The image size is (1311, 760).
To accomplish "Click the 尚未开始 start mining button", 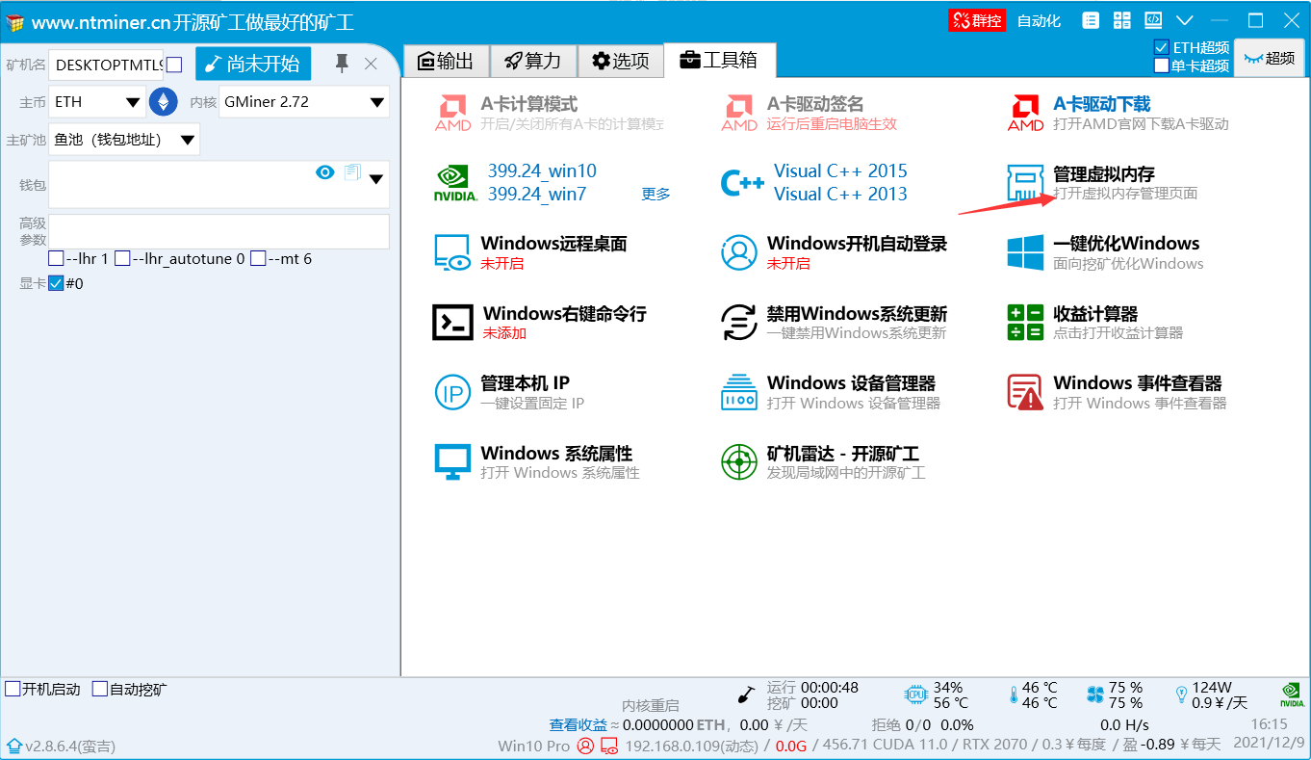I will [253, 64].
